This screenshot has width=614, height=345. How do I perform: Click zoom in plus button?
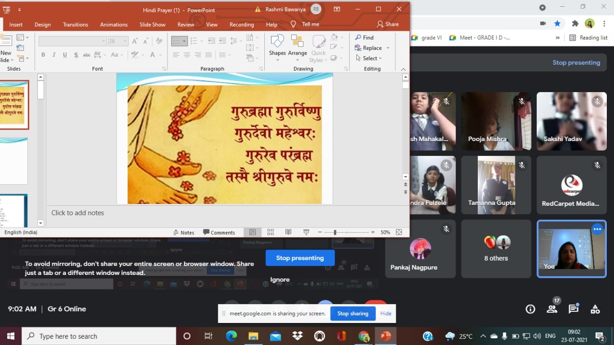click(x=373, y=232)
